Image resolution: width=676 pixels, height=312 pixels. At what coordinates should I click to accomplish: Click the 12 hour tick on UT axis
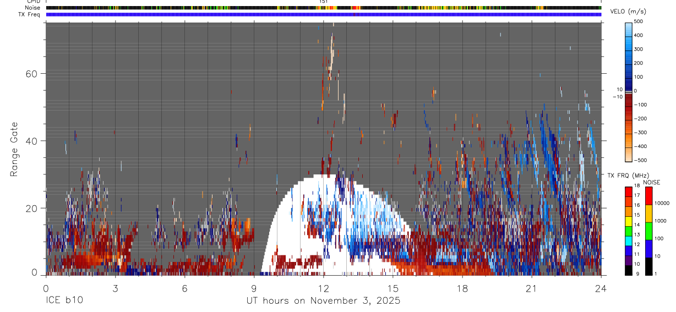[323, 288]
